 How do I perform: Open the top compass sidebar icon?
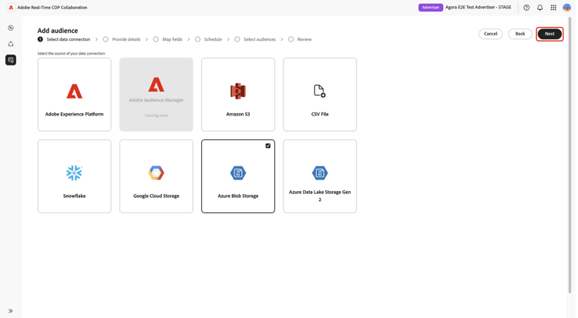tap(11, 28)
